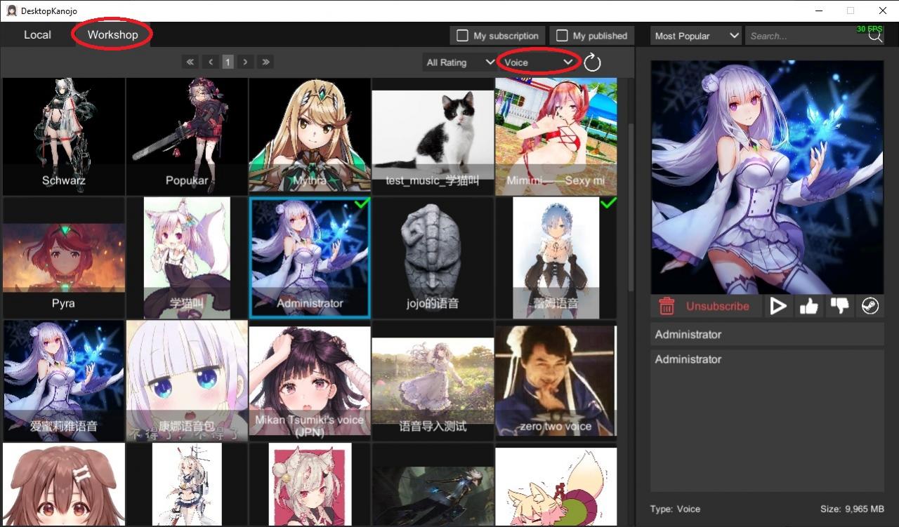
Task: Click the refresh workshop list icon
Action: tap(592, 62)
